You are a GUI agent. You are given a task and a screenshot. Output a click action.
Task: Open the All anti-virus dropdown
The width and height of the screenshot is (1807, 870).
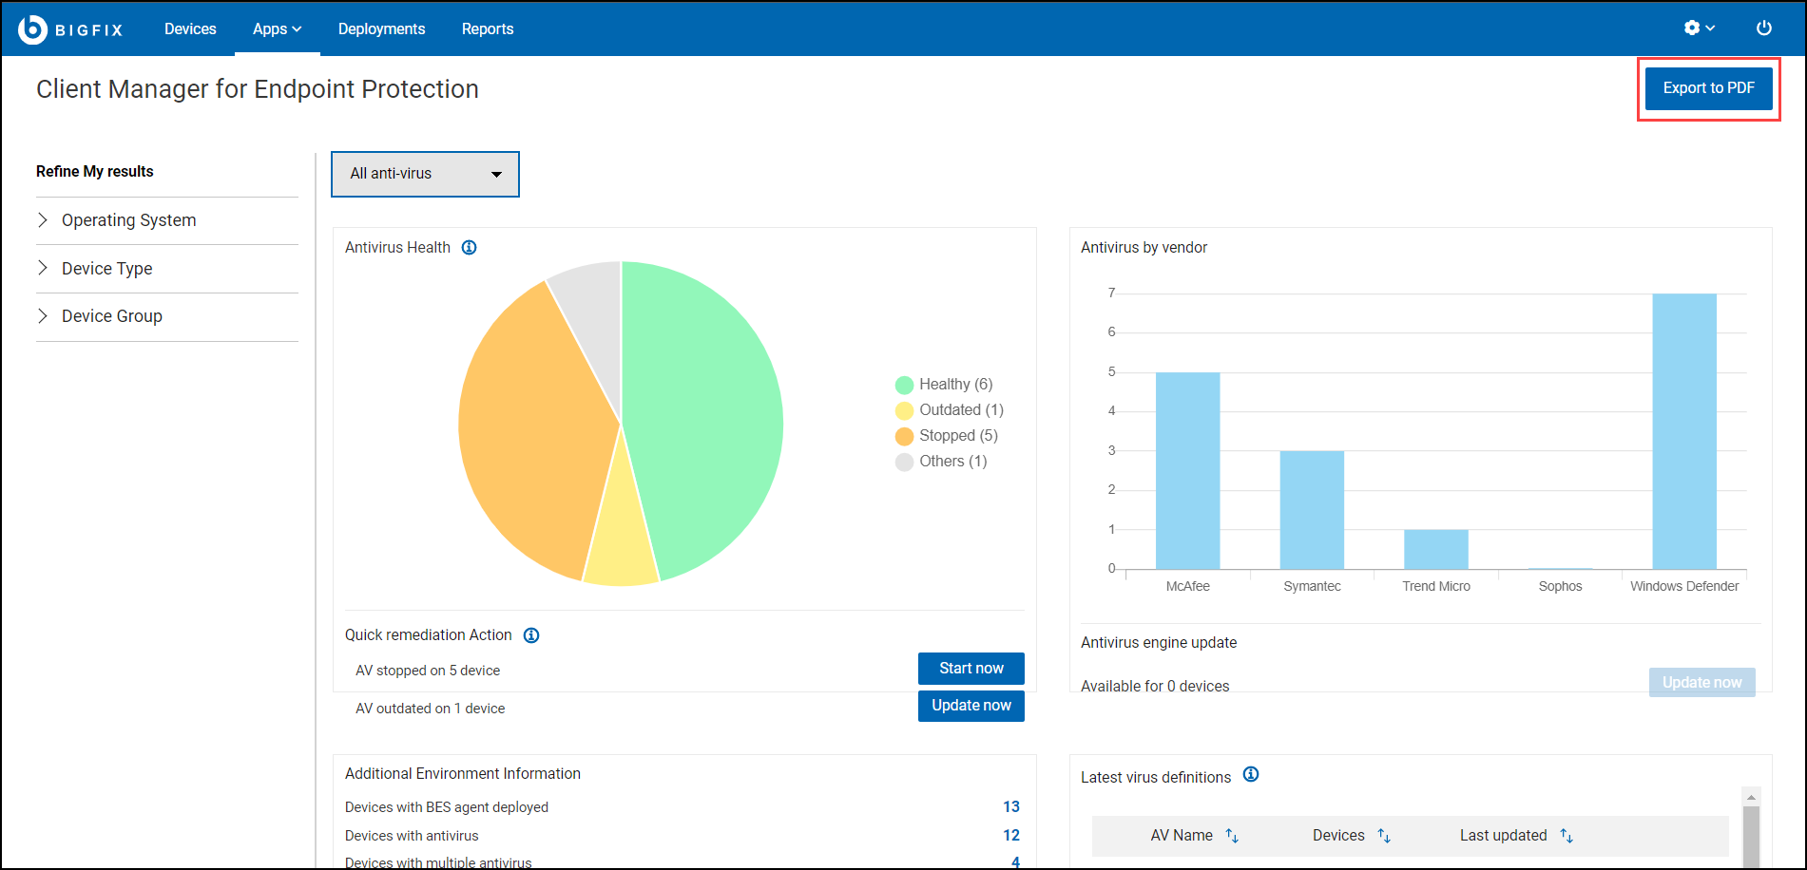(x=425, y=174)
